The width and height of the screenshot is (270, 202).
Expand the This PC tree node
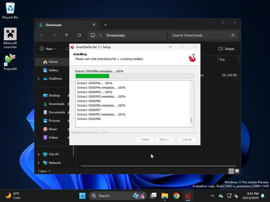tap(38, 154)
